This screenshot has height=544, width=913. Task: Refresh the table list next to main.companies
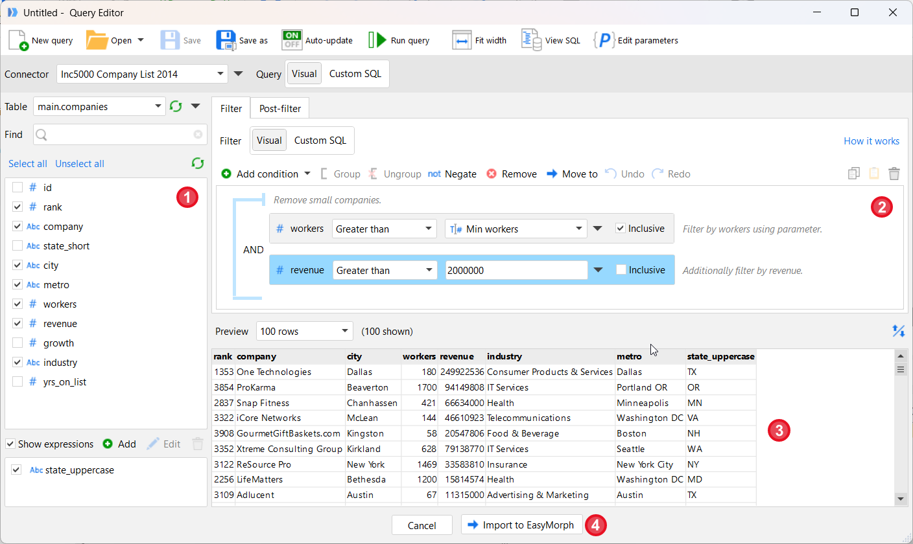tap(176, 106)
